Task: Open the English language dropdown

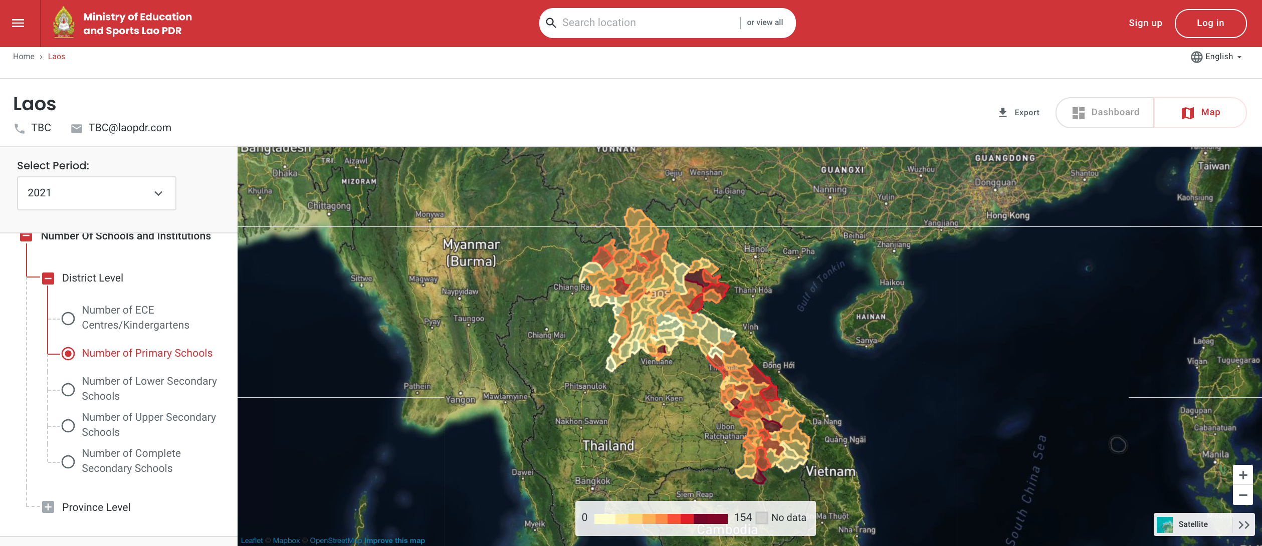Action: tap(1216, 57)
